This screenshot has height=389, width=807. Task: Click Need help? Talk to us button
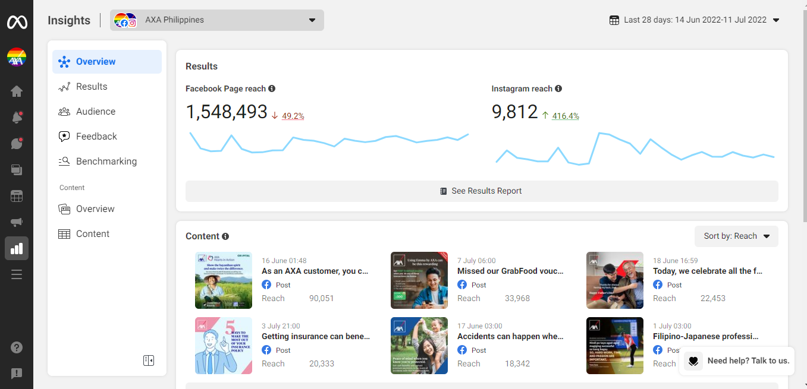[x=737, y=361]
